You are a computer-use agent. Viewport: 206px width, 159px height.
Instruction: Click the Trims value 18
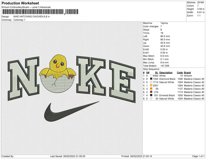click(x=162, y=33)
